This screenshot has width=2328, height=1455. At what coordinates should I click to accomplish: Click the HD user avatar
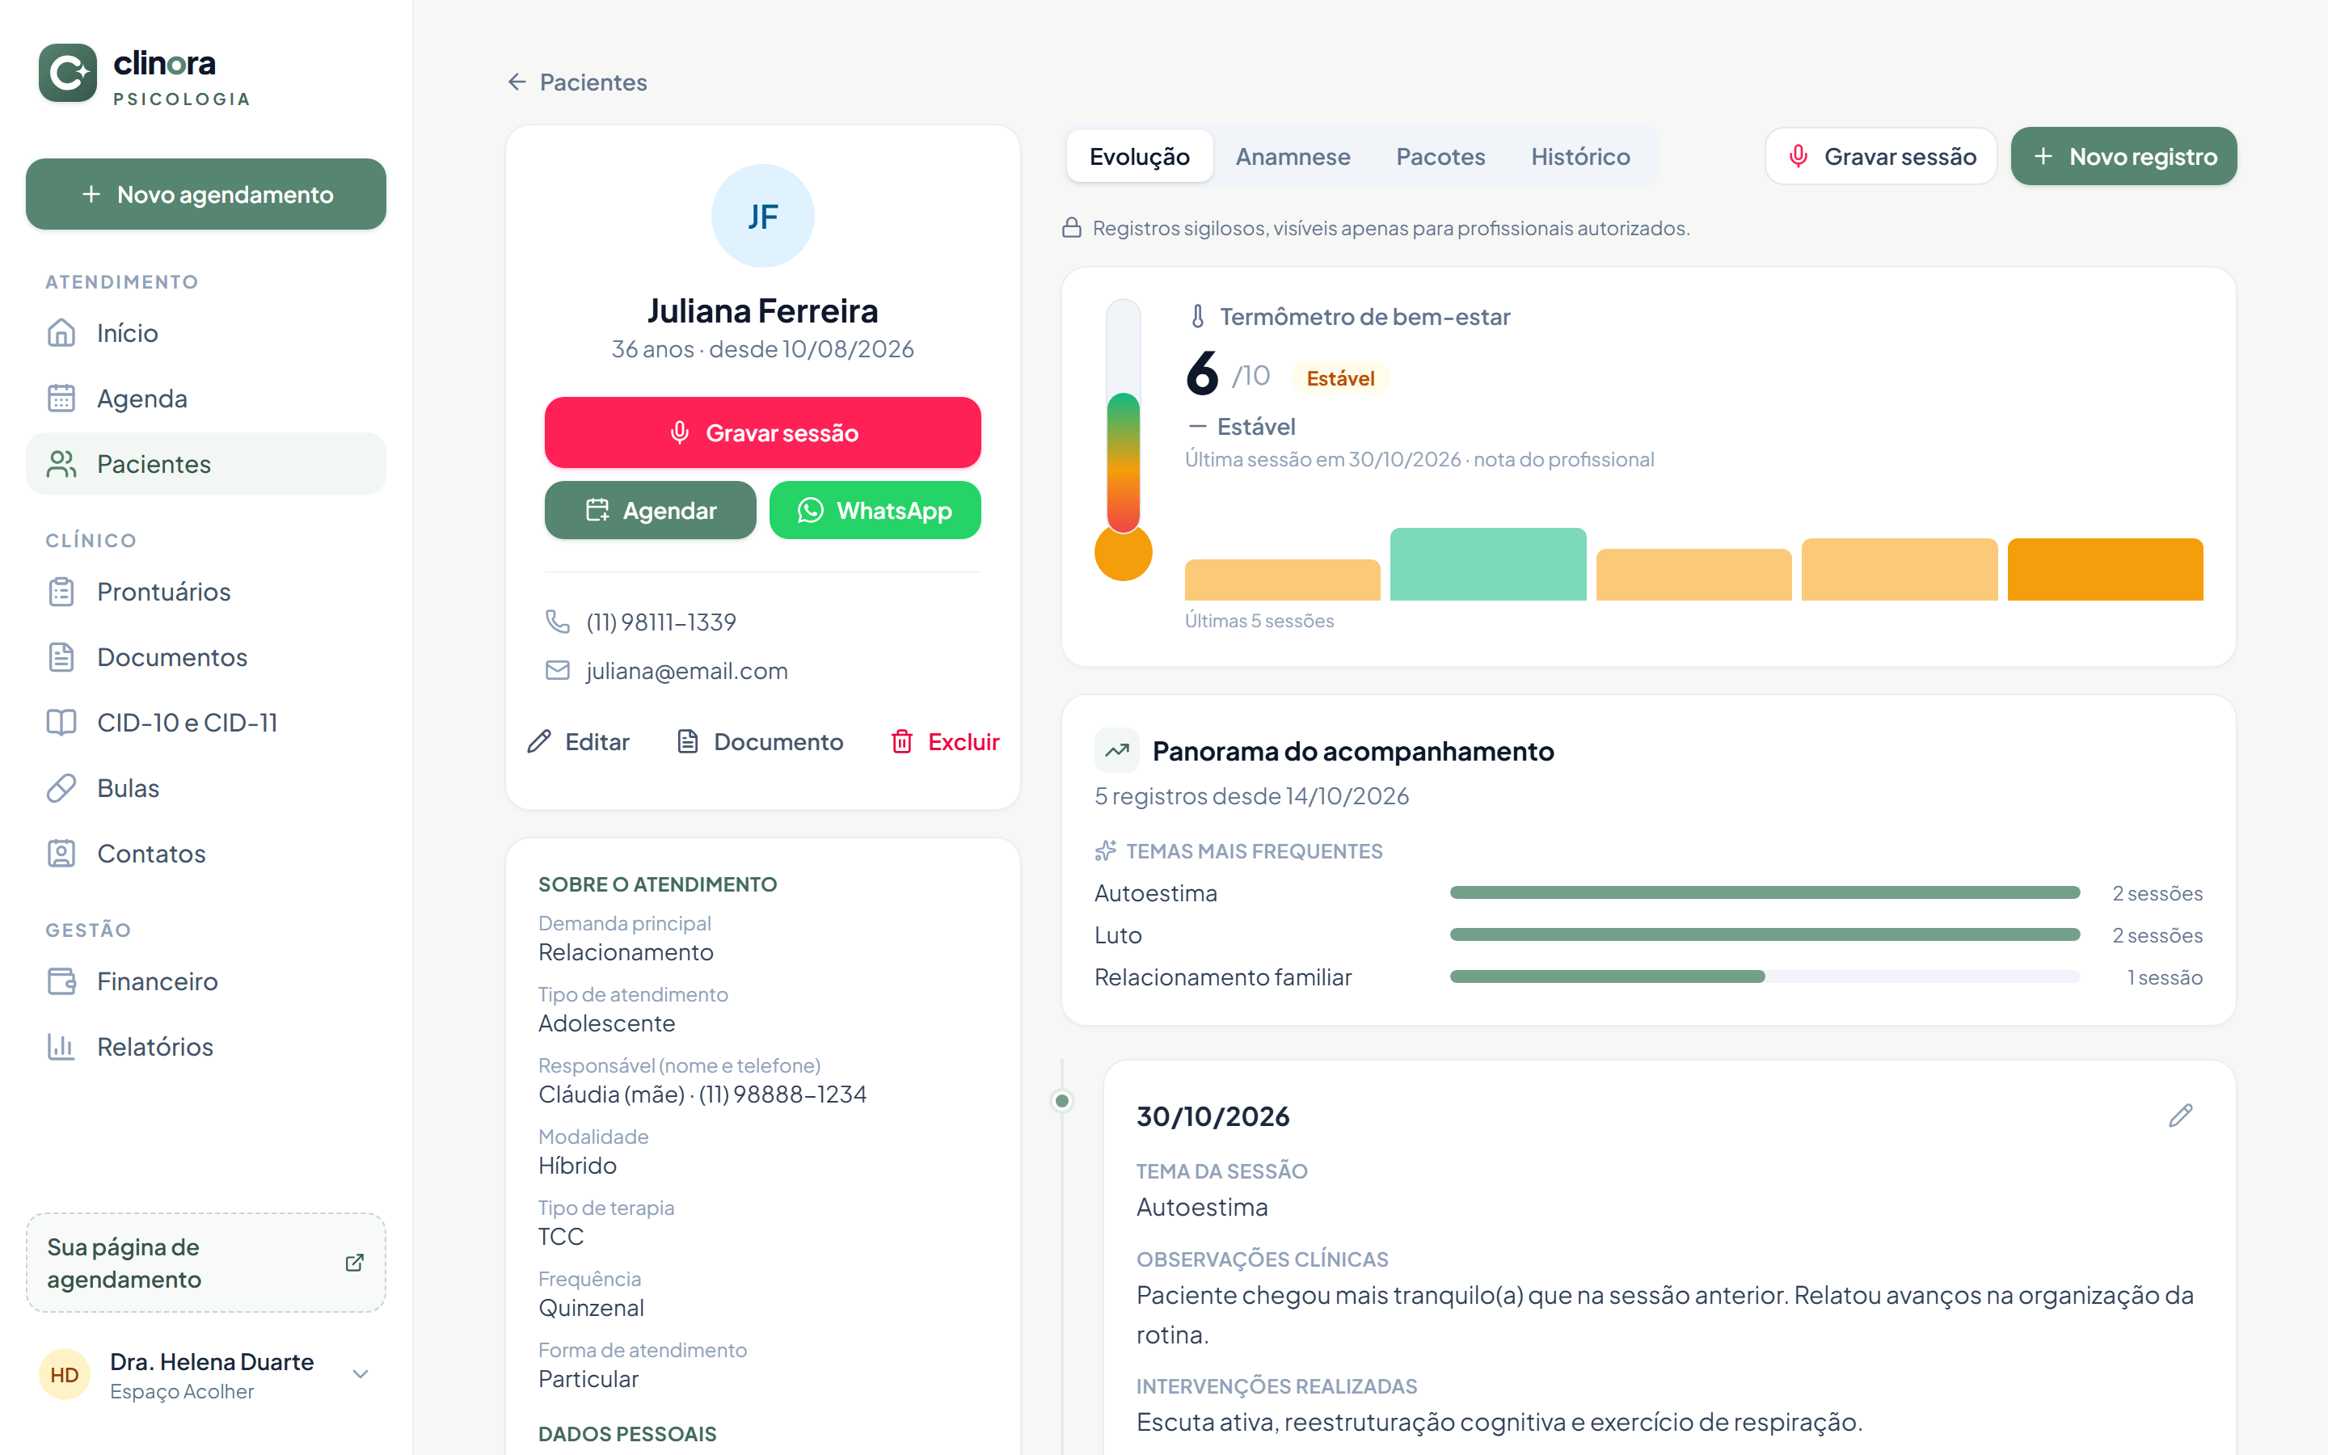tap(65, 1374)
